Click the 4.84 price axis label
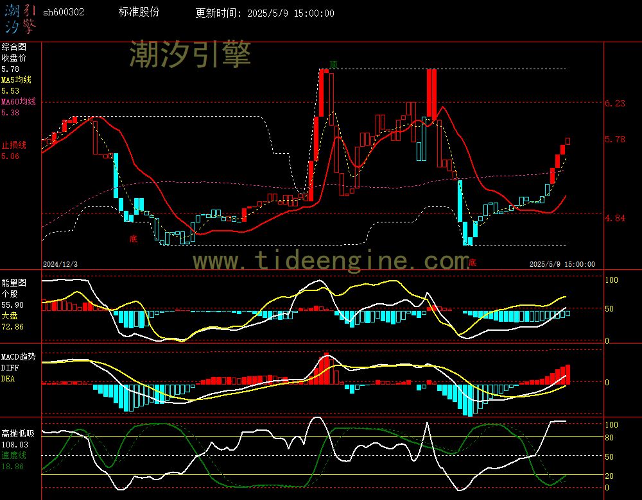This screenshot has height=500, width=642. click(615, 219)
